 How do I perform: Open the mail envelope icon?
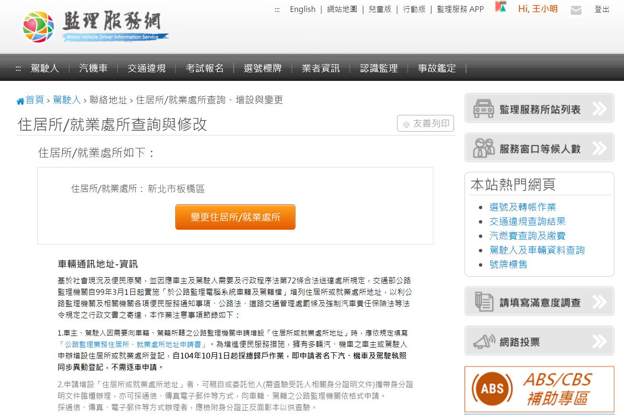pyautogui.click(x=576, y=10)
